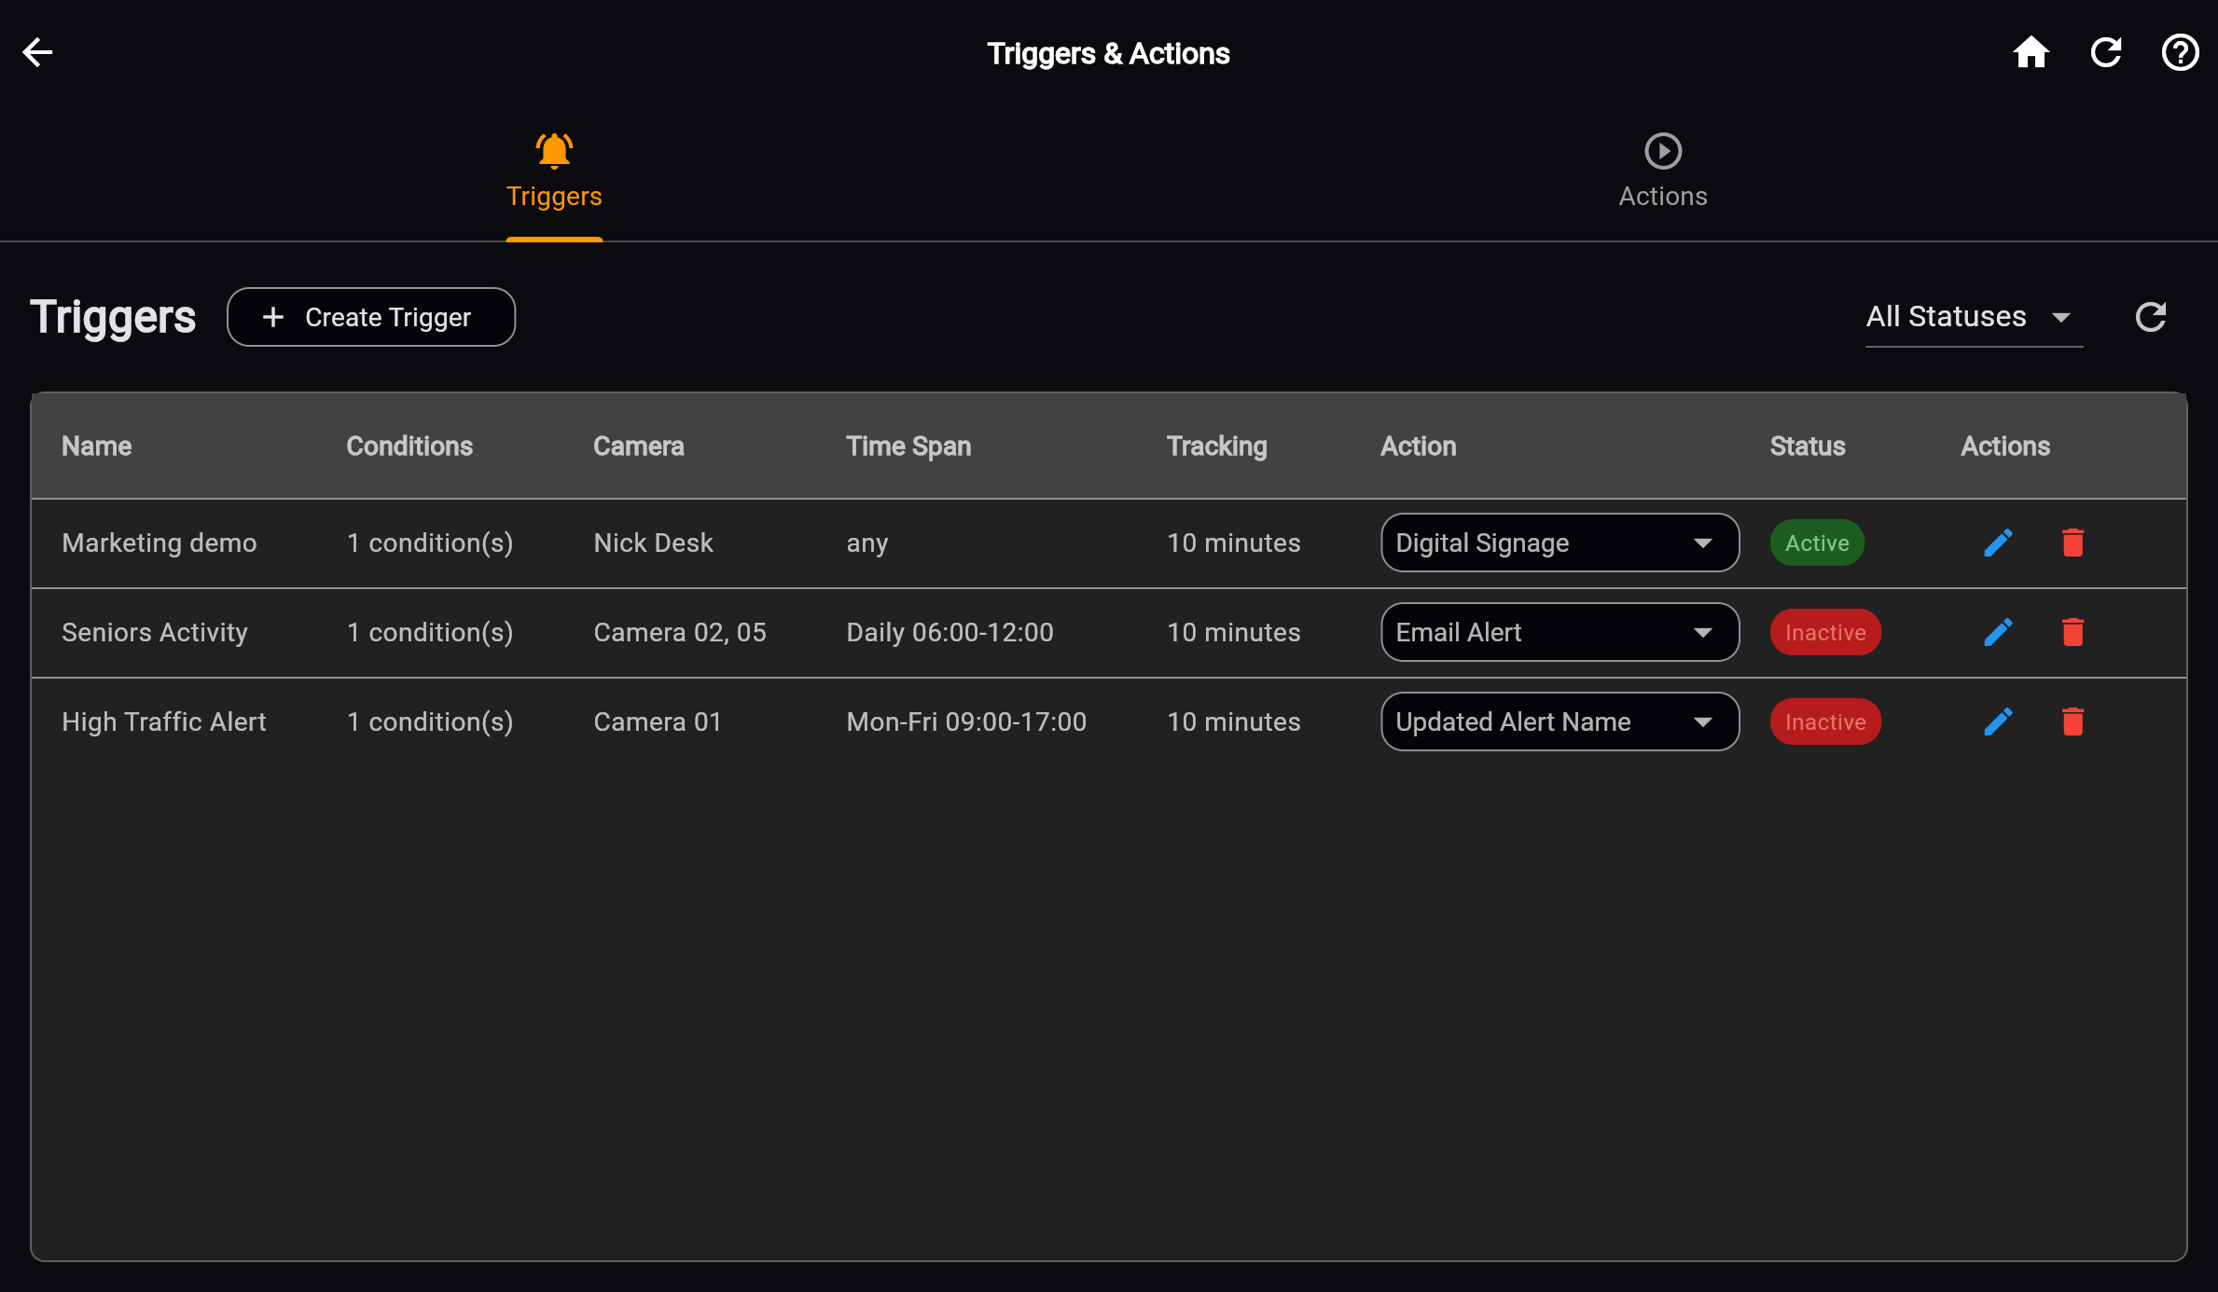Screen dimensions: 2218x1292
Task: Click the back arrow at top left
Action: click(37, 52)
